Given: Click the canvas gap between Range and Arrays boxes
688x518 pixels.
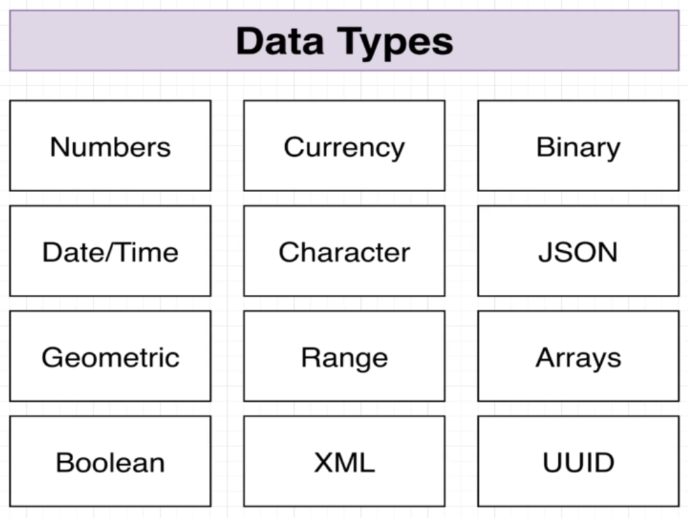Looking at the screenshot, I should (461, 356).
